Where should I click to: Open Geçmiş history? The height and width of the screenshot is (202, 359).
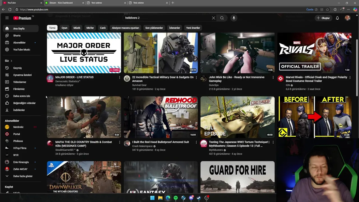point(21,68)
